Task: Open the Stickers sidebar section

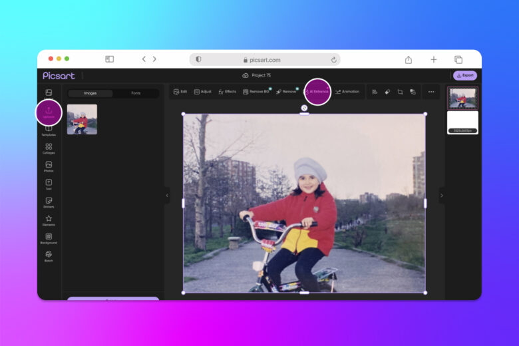Action: (49, 202)
